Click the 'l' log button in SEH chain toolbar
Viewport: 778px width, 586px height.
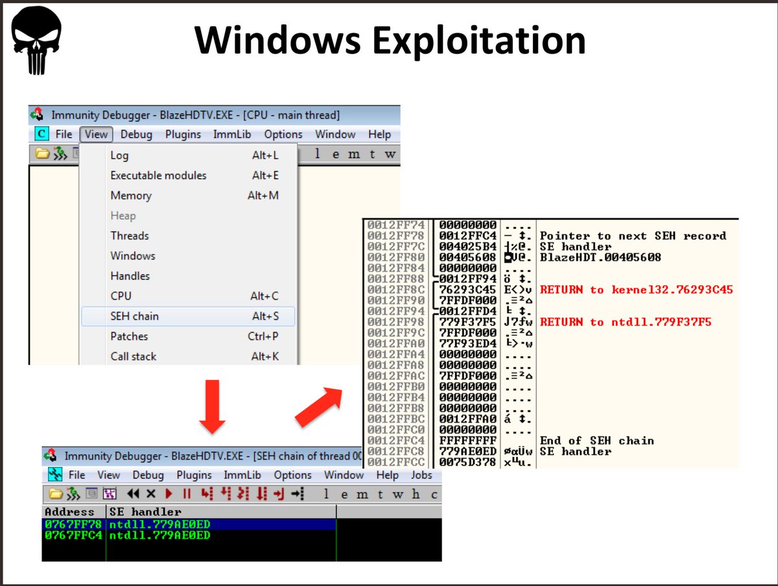coord(326,494)
